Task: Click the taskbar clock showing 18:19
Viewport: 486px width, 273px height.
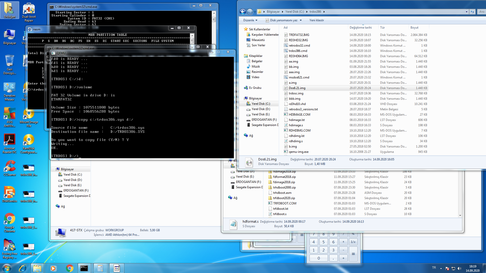Action: pos(473,268)
